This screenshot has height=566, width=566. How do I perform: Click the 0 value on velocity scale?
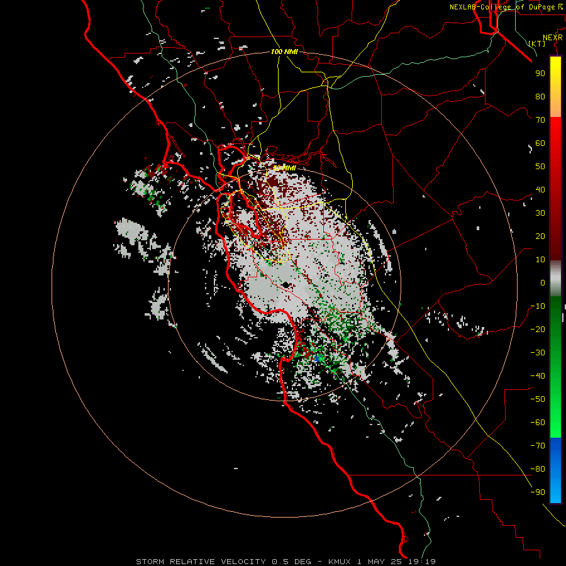click(543, 282)
